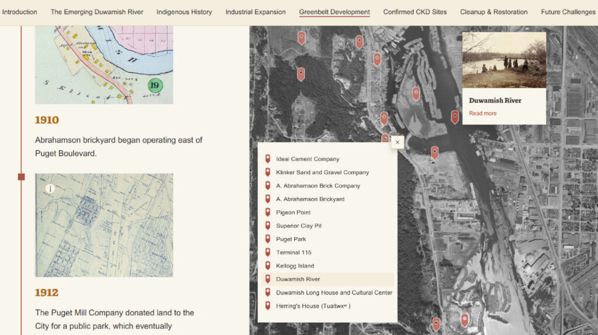Viewport: 598px width, 335px height.
Task: Open Confirmed CKD Sites tab
Action: 415,12
